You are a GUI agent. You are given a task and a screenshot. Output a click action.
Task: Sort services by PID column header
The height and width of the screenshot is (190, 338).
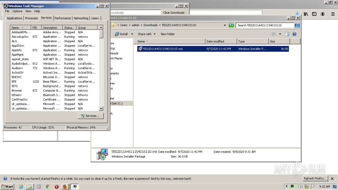click(36, 27)
